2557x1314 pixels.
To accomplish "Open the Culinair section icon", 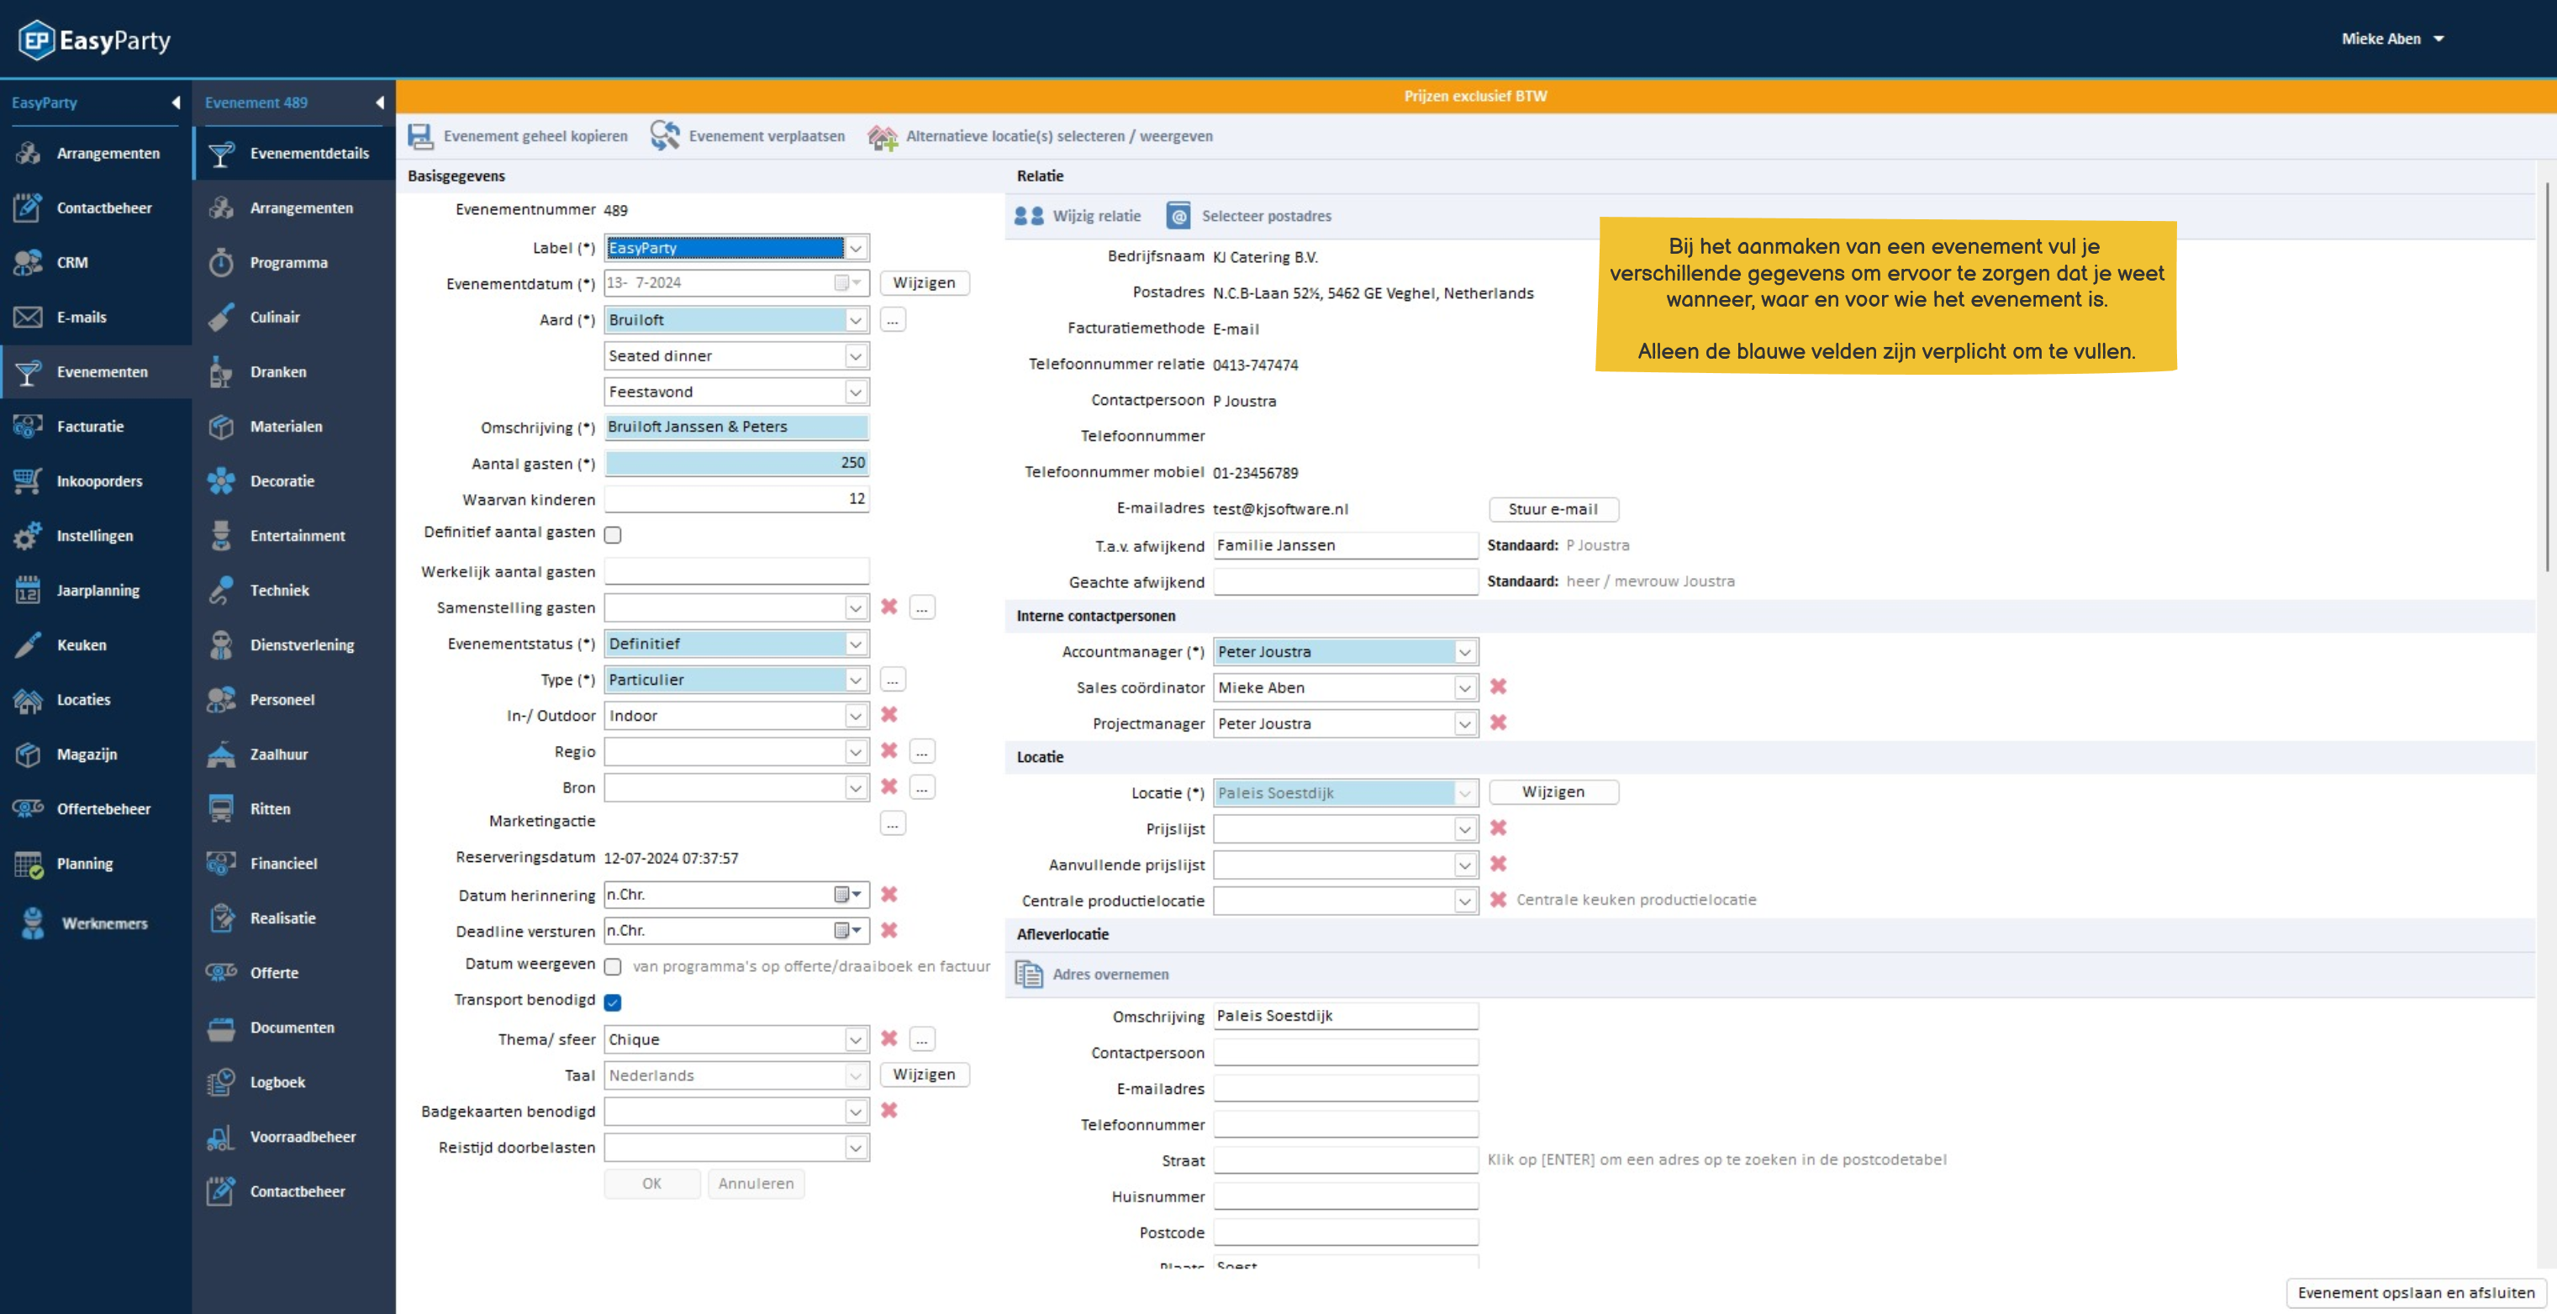I will [x=220, y=317].
